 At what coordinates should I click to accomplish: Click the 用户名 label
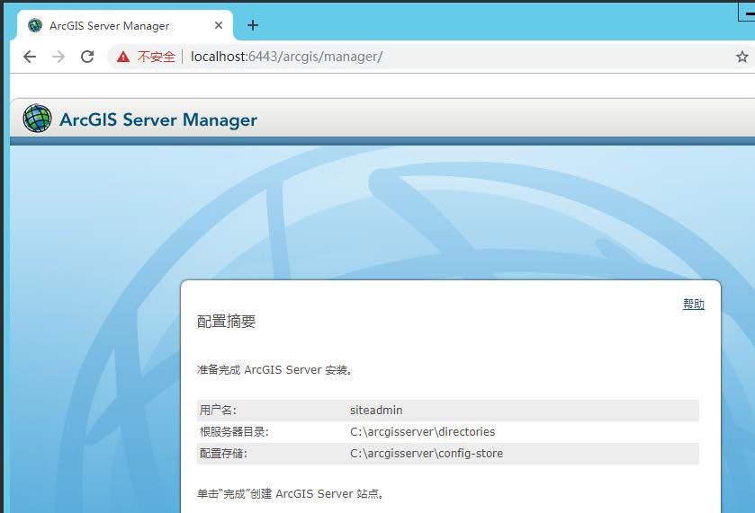coord(218,410)
